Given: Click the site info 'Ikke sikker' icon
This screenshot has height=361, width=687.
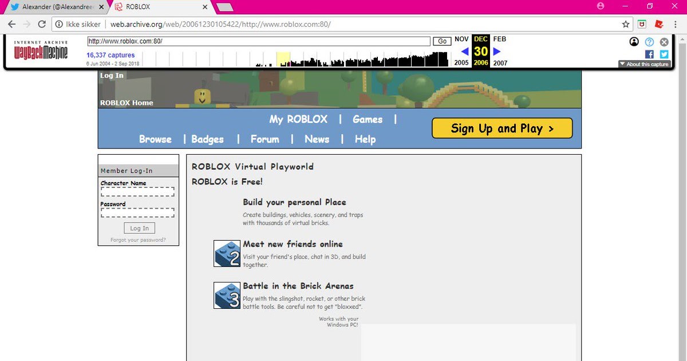Looking at the screenshot, I should [58, 24].
